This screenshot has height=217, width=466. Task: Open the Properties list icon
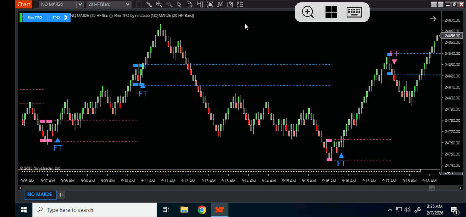[x=240, y=5]
